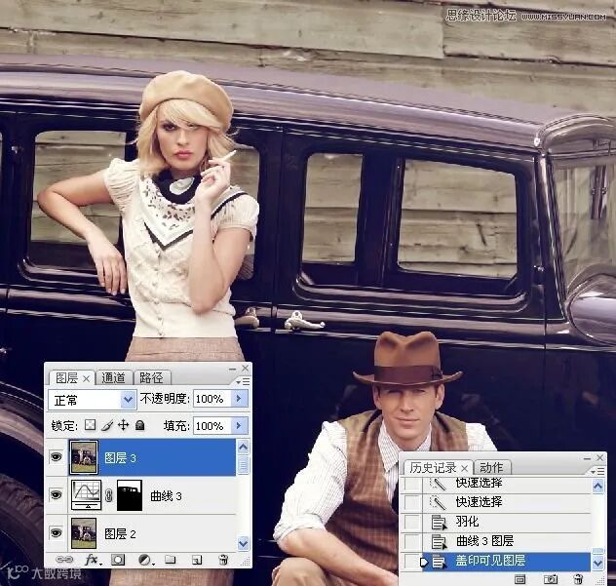Viewport: 616px width, 586px height.
Task: Switch to the 通道 tab
Action: click(113, 378)
